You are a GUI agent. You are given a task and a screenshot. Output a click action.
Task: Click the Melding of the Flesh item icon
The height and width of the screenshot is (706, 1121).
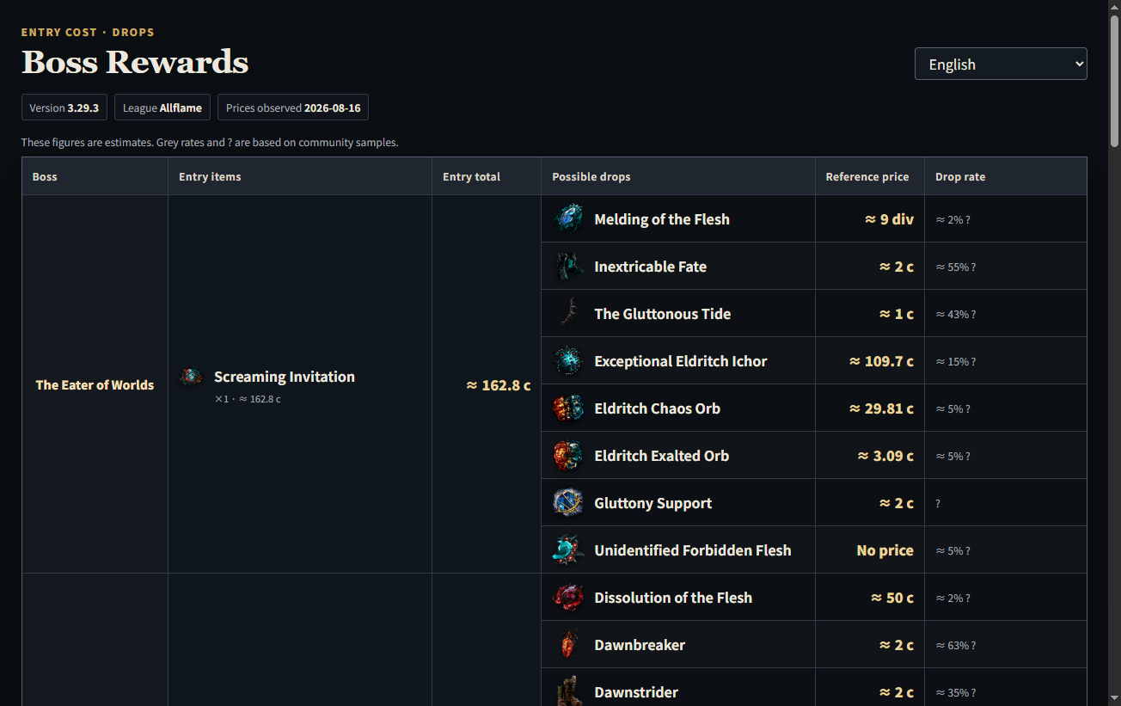click(x=568, y=218)
